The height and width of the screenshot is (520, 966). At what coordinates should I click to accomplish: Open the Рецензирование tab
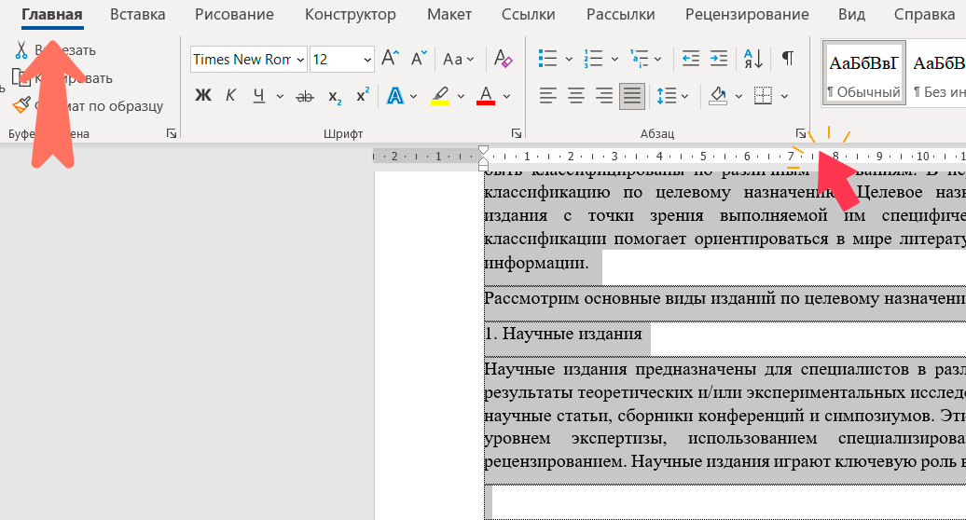pos(747,15)
